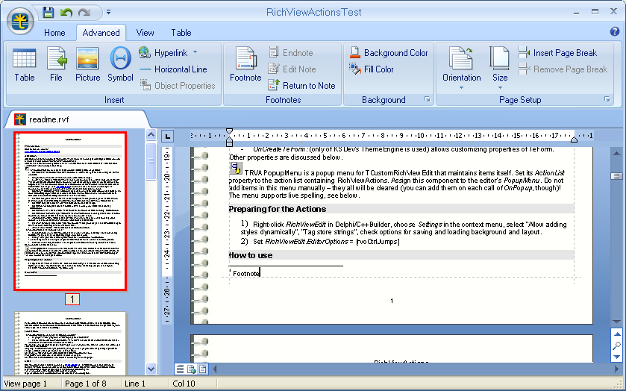
Task: Click the 'Footnote' text in document
Action: 246,274
